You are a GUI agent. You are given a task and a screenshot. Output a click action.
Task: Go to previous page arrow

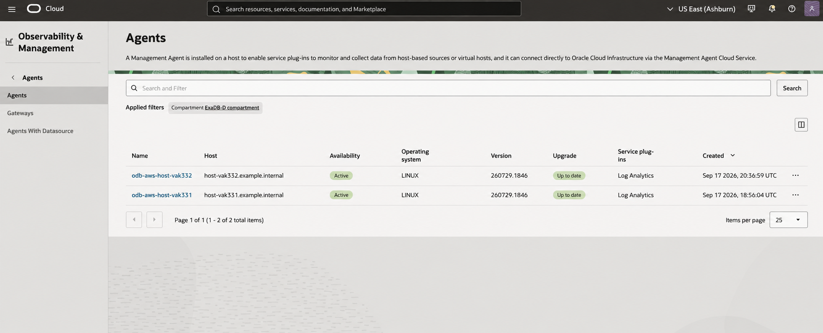(134, 220)
